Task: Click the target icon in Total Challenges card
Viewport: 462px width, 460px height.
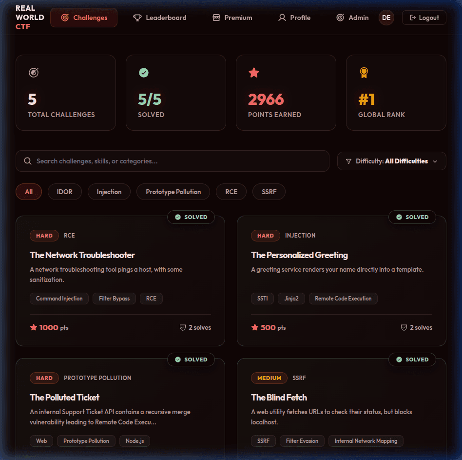Action: click(34, 73)
